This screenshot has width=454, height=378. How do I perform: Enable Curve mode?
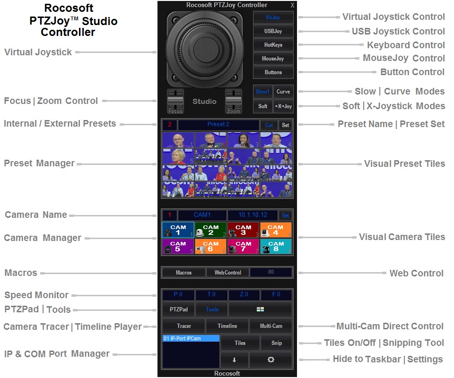pos(283,92)
